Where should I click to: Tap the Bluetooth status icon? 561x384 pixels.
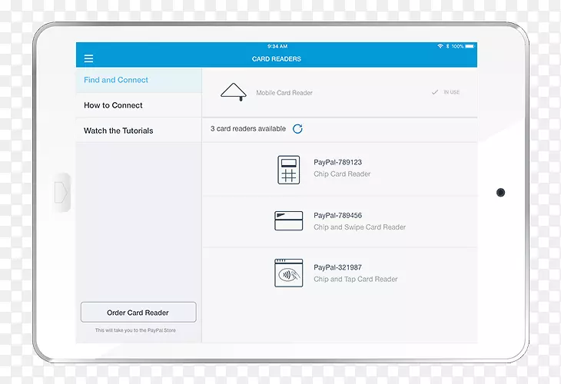tap(447, 46)
